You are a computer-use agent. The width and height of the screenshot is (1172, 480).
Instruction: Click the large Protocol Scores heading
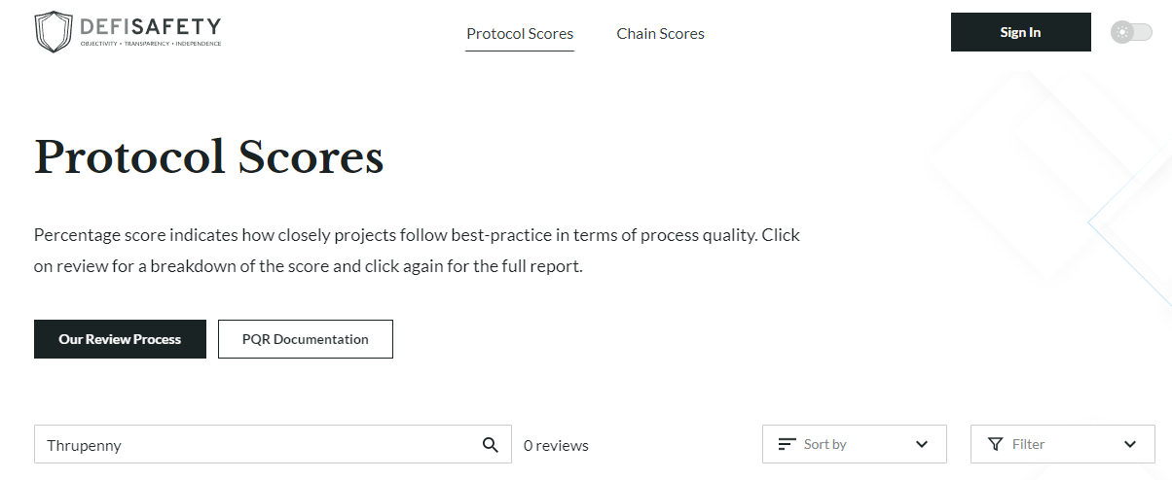click(208, 157)
